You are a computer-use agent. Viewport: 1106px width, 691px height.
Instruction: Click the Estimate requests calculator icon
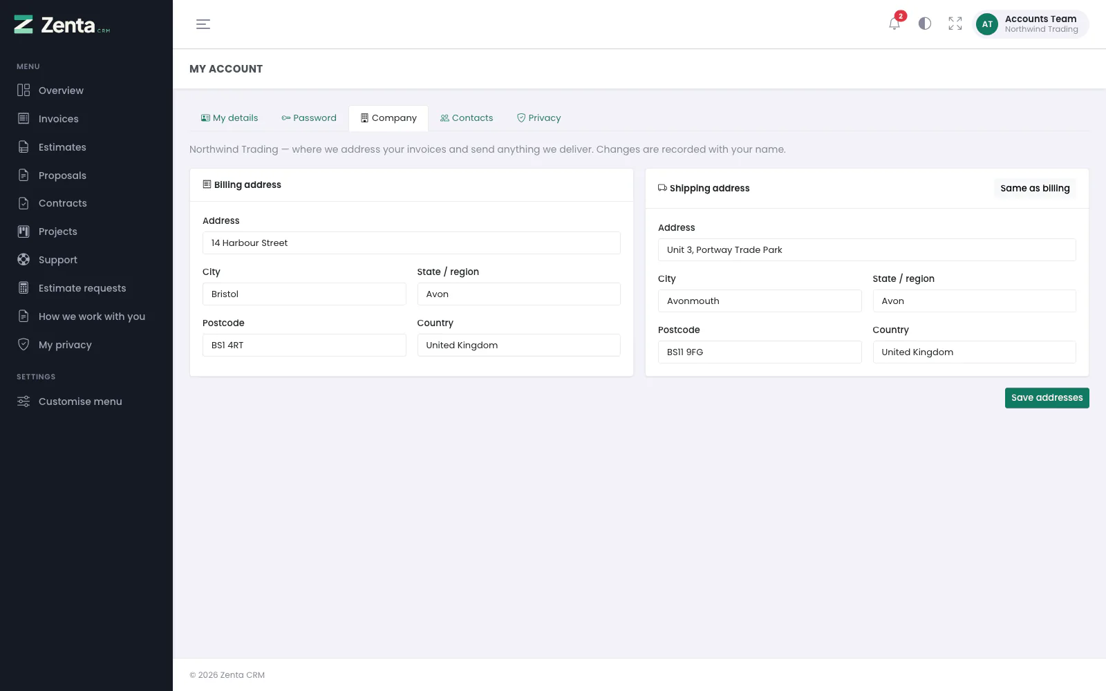(x=24, y=288)
